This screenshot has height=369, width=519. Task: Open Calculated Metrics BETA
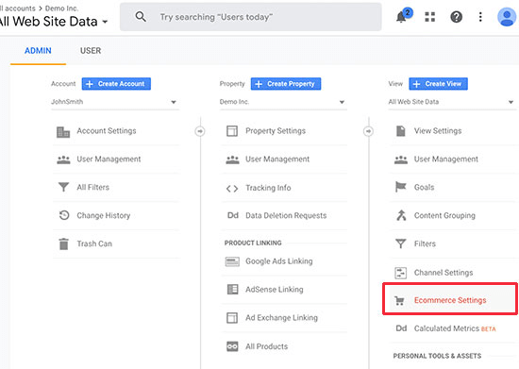[455, 328]
